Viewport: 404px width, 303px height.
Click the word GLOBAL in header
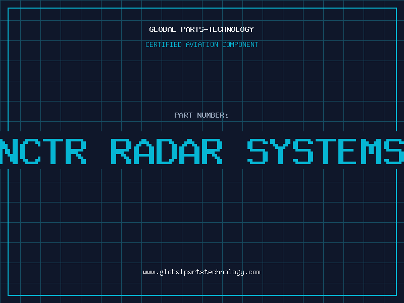click(162, 29)
